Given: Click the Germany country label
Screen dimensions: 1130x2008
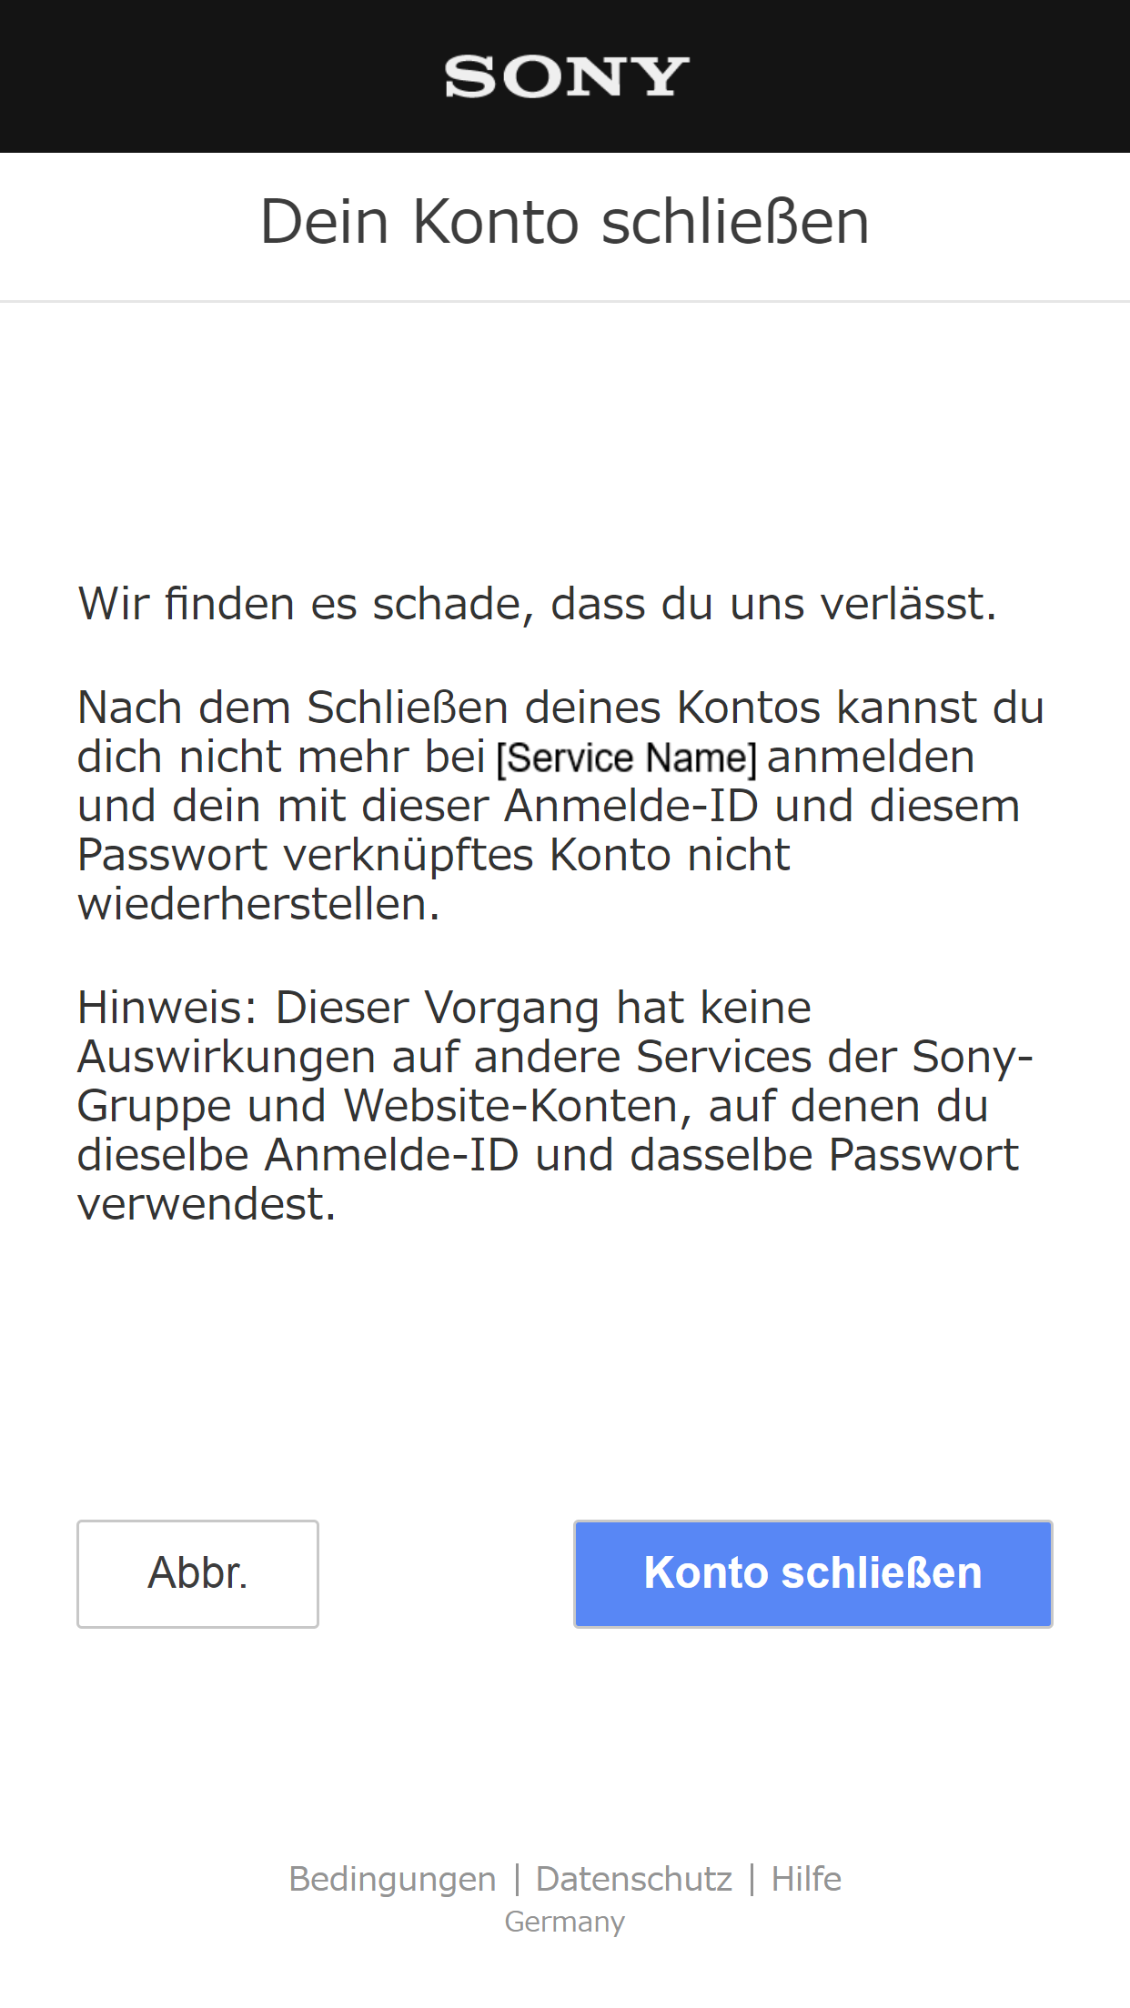Looking at the screenshot, I should (x=565, y=1922).
